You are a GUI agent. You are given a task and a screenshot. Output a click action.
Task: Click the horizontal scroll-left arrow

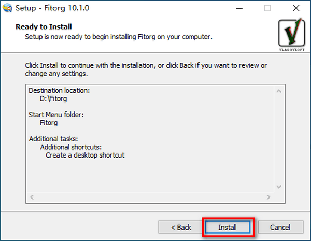[31, 197]
